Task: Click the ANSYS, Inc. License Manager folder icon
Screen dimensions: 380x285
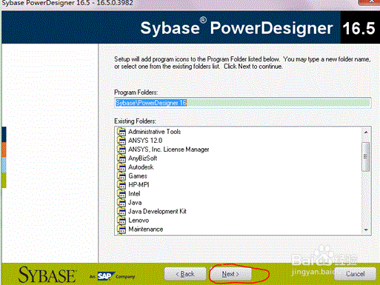Action: pos(121,150)
